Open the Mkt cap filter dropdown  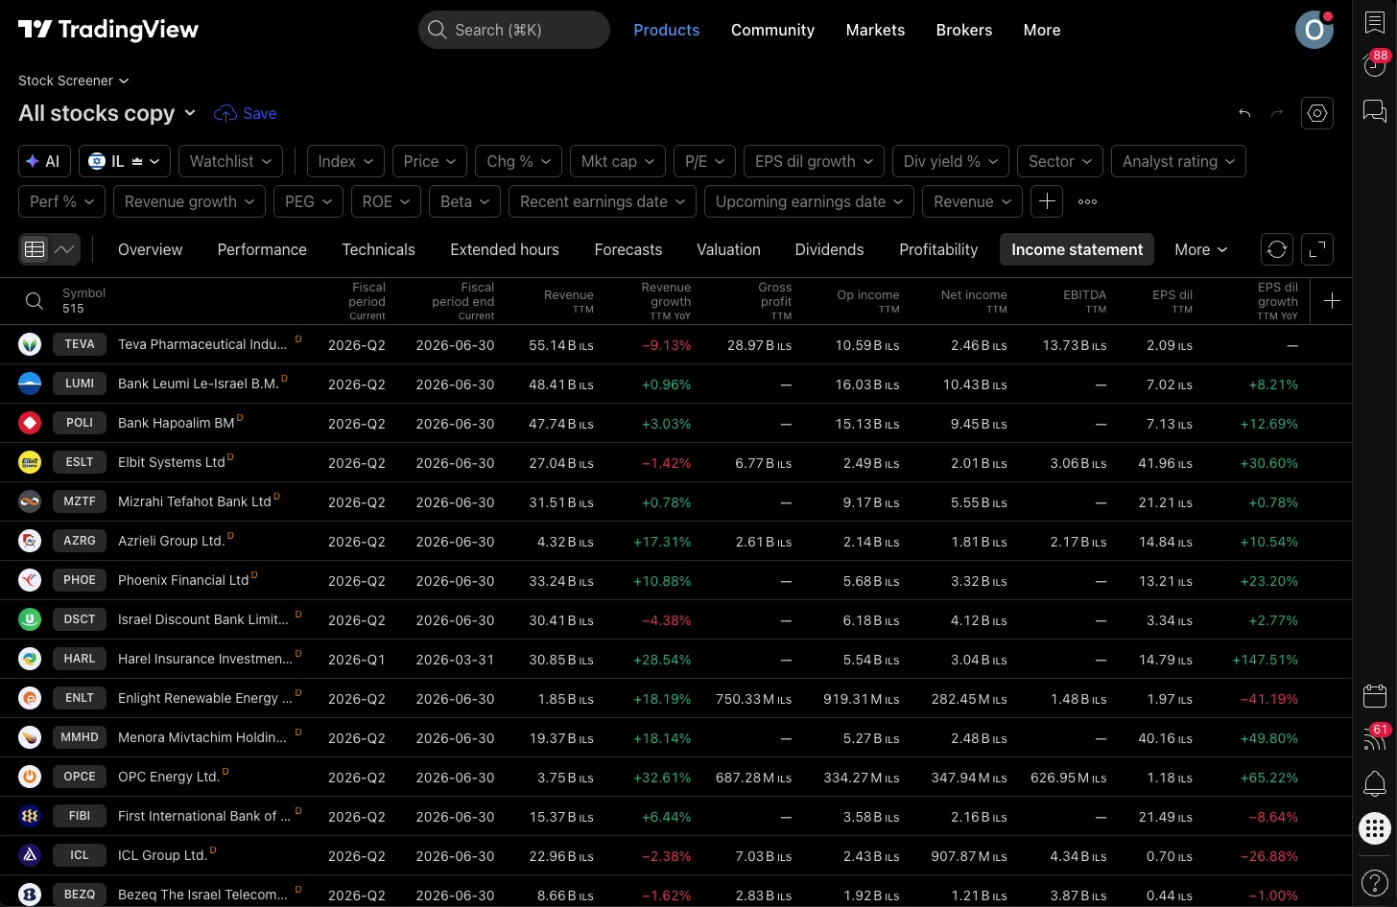[x=618, y=161]
